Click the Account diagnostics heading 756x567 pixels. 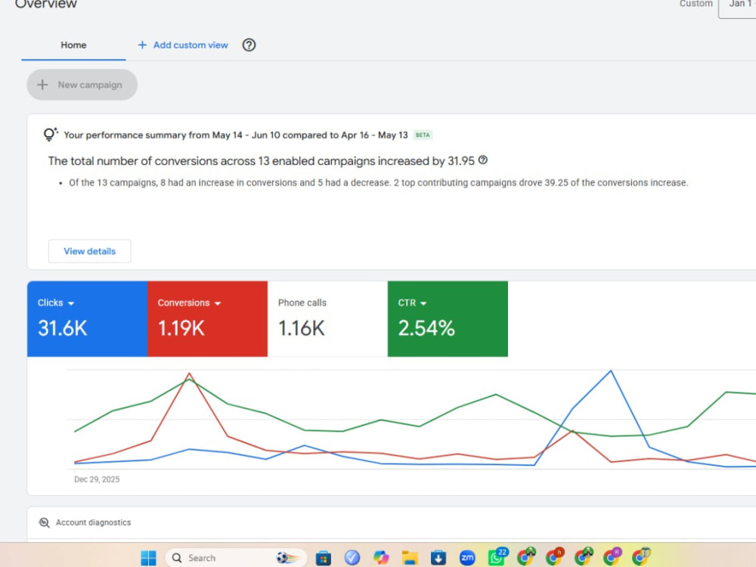point(93,522)
